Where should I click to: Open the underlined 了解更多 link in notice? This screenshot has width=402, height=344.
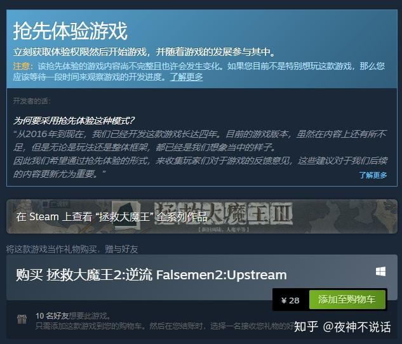point(186,77)
